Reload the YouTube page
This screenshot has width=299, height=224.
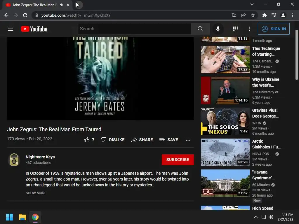pos(25,15)
